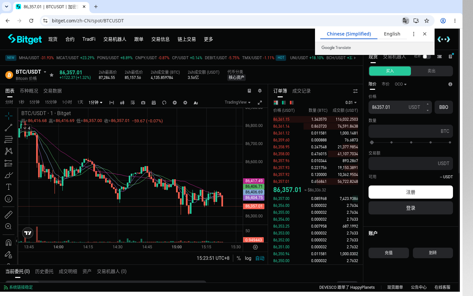473x296 pixels.
Task: Switch Google Translate to English
Action: [392, 34]
